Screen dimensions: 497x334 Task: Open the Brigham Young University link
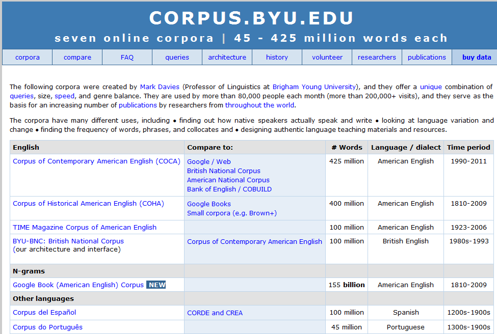[x=314, y=87]
